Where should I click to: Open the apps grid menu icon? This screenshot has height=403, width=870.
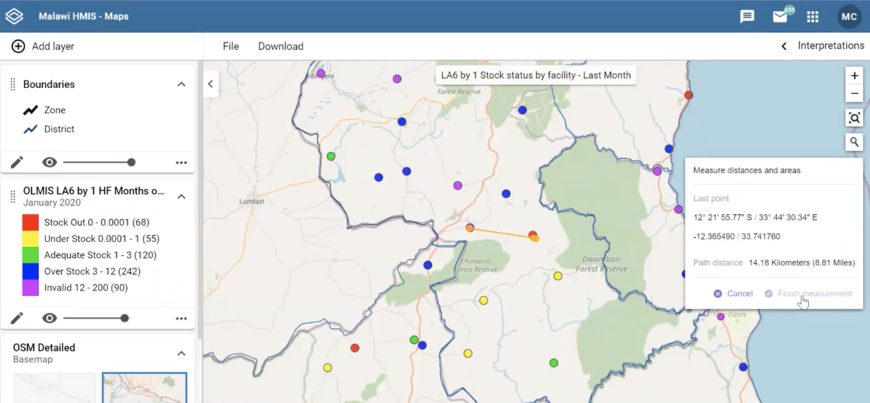(x=812, y=16)
